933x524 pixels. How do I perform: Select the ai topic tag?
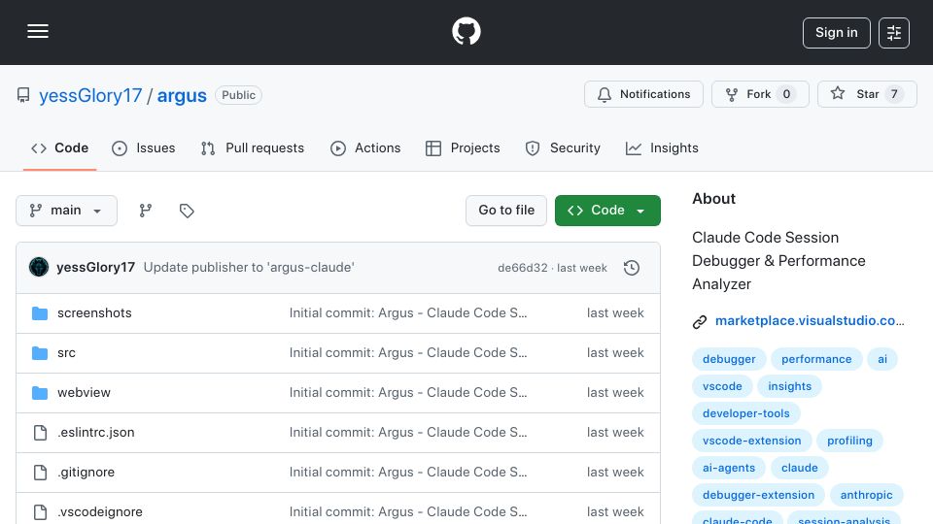(x=882, y=359)
